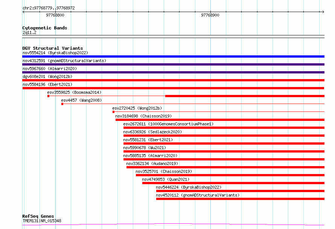This screenshot has height=229, width=335.
Task: Click the dgv608e201 (Wong2012b) label
Action: [x=47, y=76]
